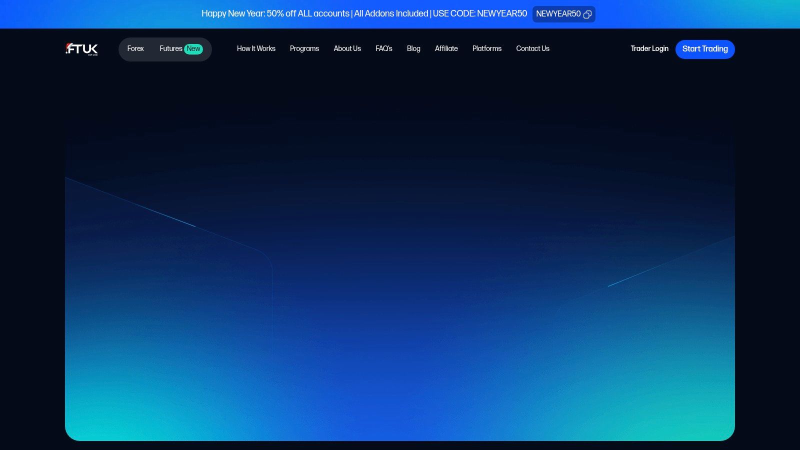Click the Happy New Year promo banner text
Screen dimensions: 800x450
point(364,14)
